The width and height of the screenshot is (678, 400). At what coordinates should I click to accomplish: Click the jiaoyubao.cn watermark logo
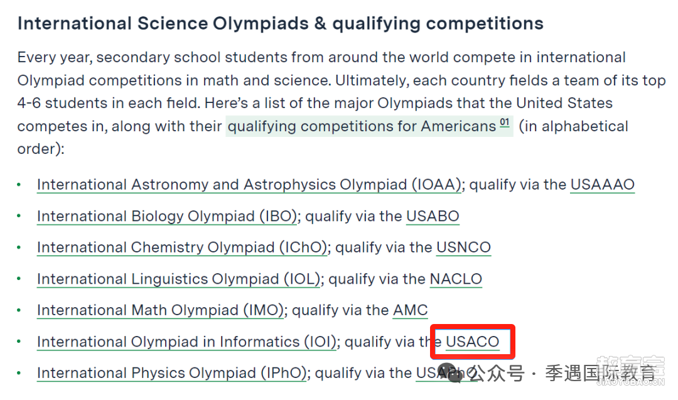click(x=630, y=370)
